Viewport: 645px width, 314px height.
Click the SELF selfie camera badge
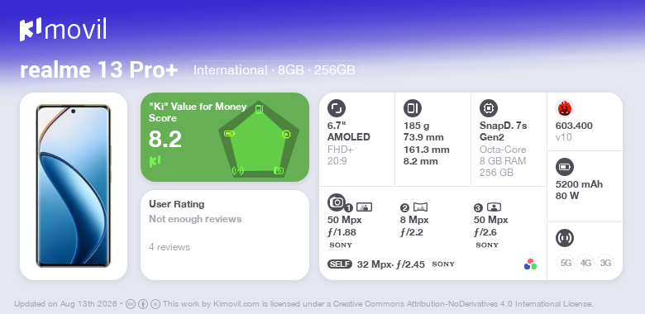tap(340, 264)
